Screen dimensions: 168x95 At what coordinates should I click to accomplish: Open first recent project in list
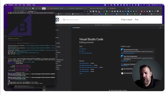click(x=84, y=63)
